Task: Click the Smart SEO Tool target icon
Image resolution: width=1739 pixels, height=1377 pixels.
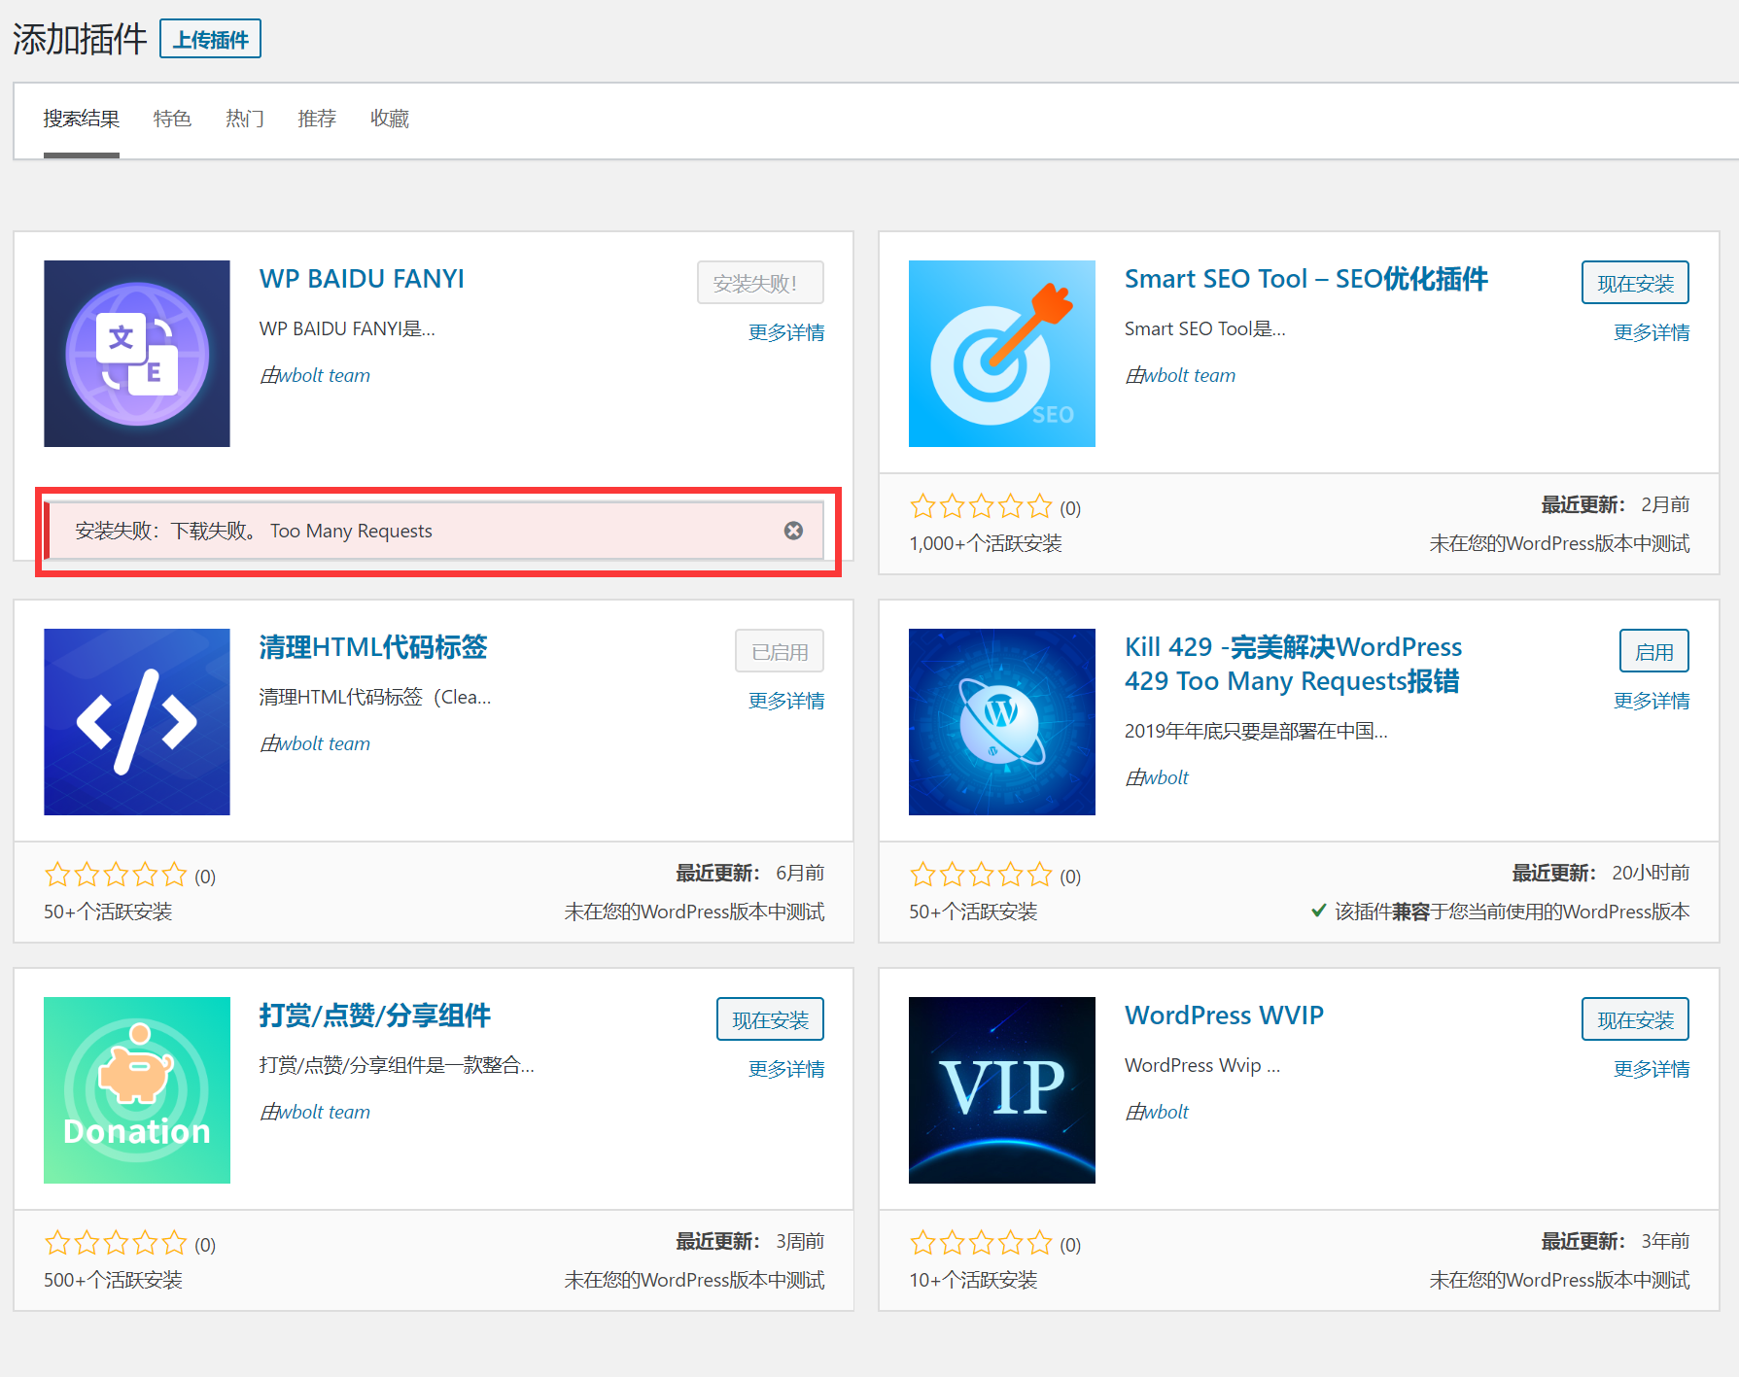Action: [x=1001, y=353]
